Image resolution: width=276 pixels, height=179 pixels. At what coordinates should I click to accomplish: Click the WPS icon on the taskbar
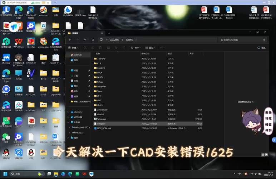(84, 174)
